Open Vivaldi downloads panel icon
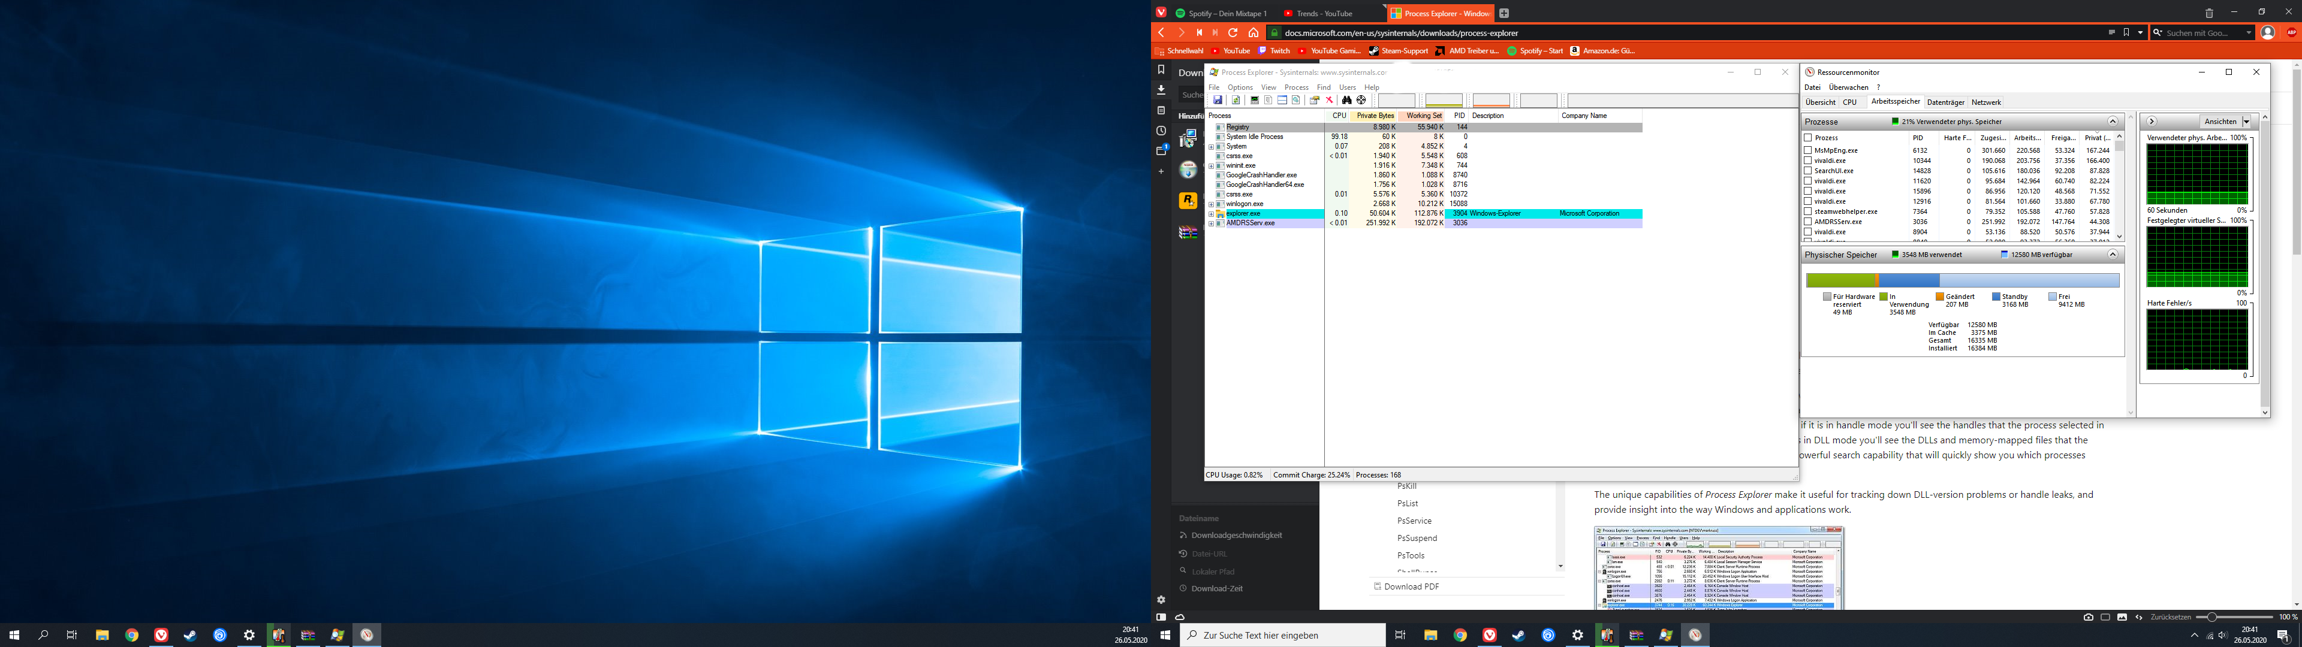This screenshot has height=647, width=2302. [1161, 89]
